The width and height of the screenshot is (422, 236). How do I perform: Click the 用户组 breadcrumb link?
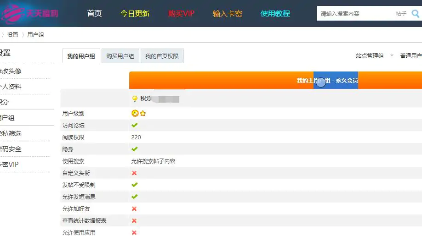click(35, 34)
